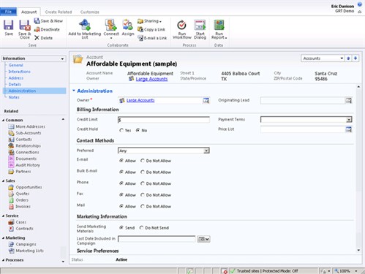365x274 pixels.
Task: Select Do Not Allow for Mail
Action: coord(143,206)
